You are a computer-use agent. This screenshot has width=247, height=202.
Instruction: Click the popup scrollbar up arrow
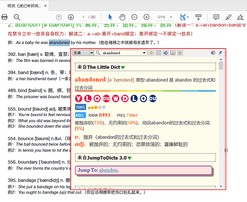(221, 59)
